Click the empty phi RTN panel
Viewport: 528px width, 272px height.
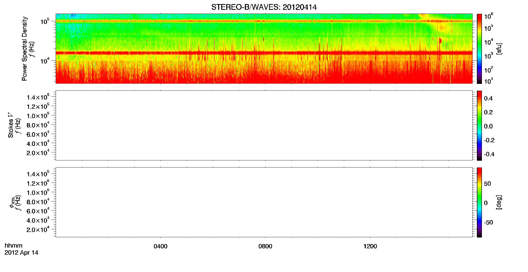point(264,202)
